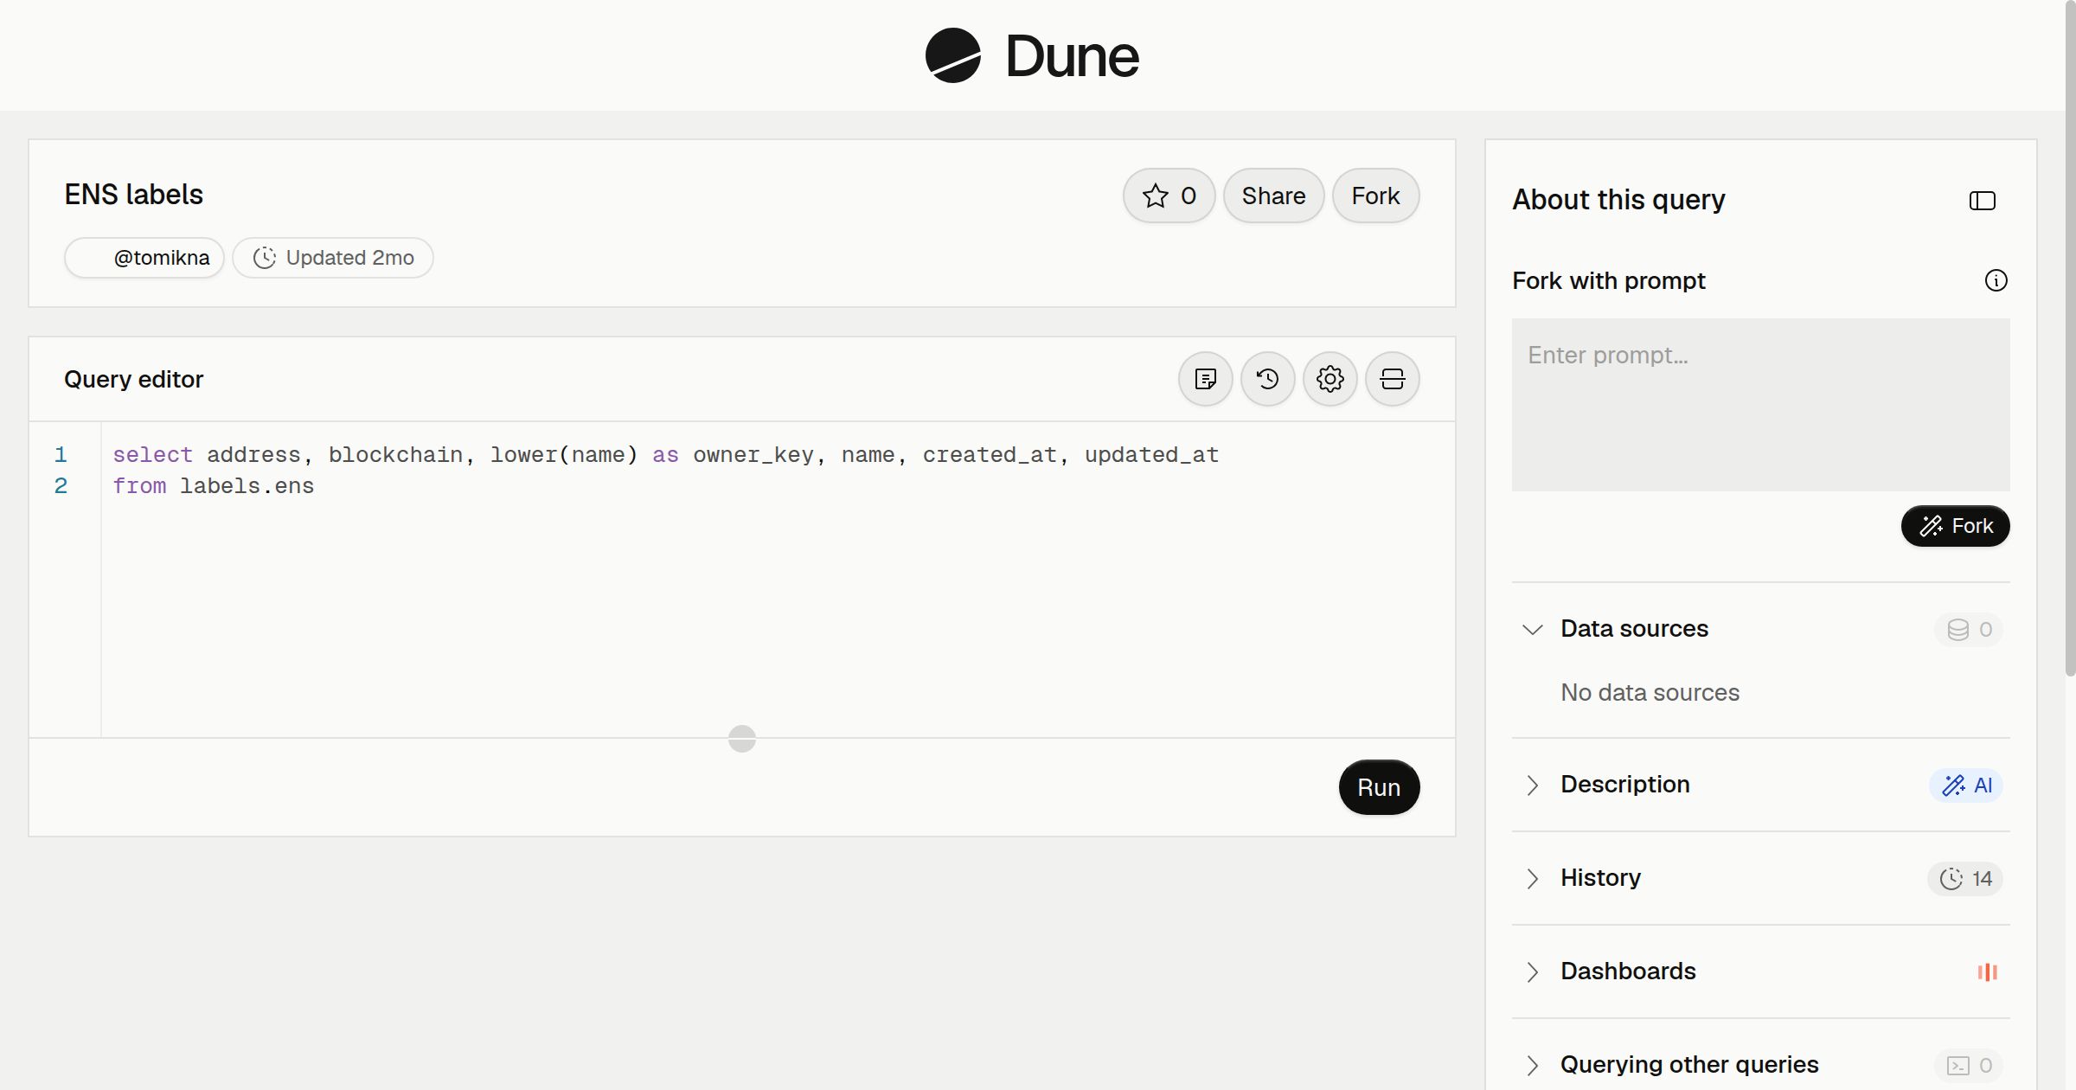The image size is (2076, 1090).
Task: Open query version history clock icon
Action: point(1267,379)
